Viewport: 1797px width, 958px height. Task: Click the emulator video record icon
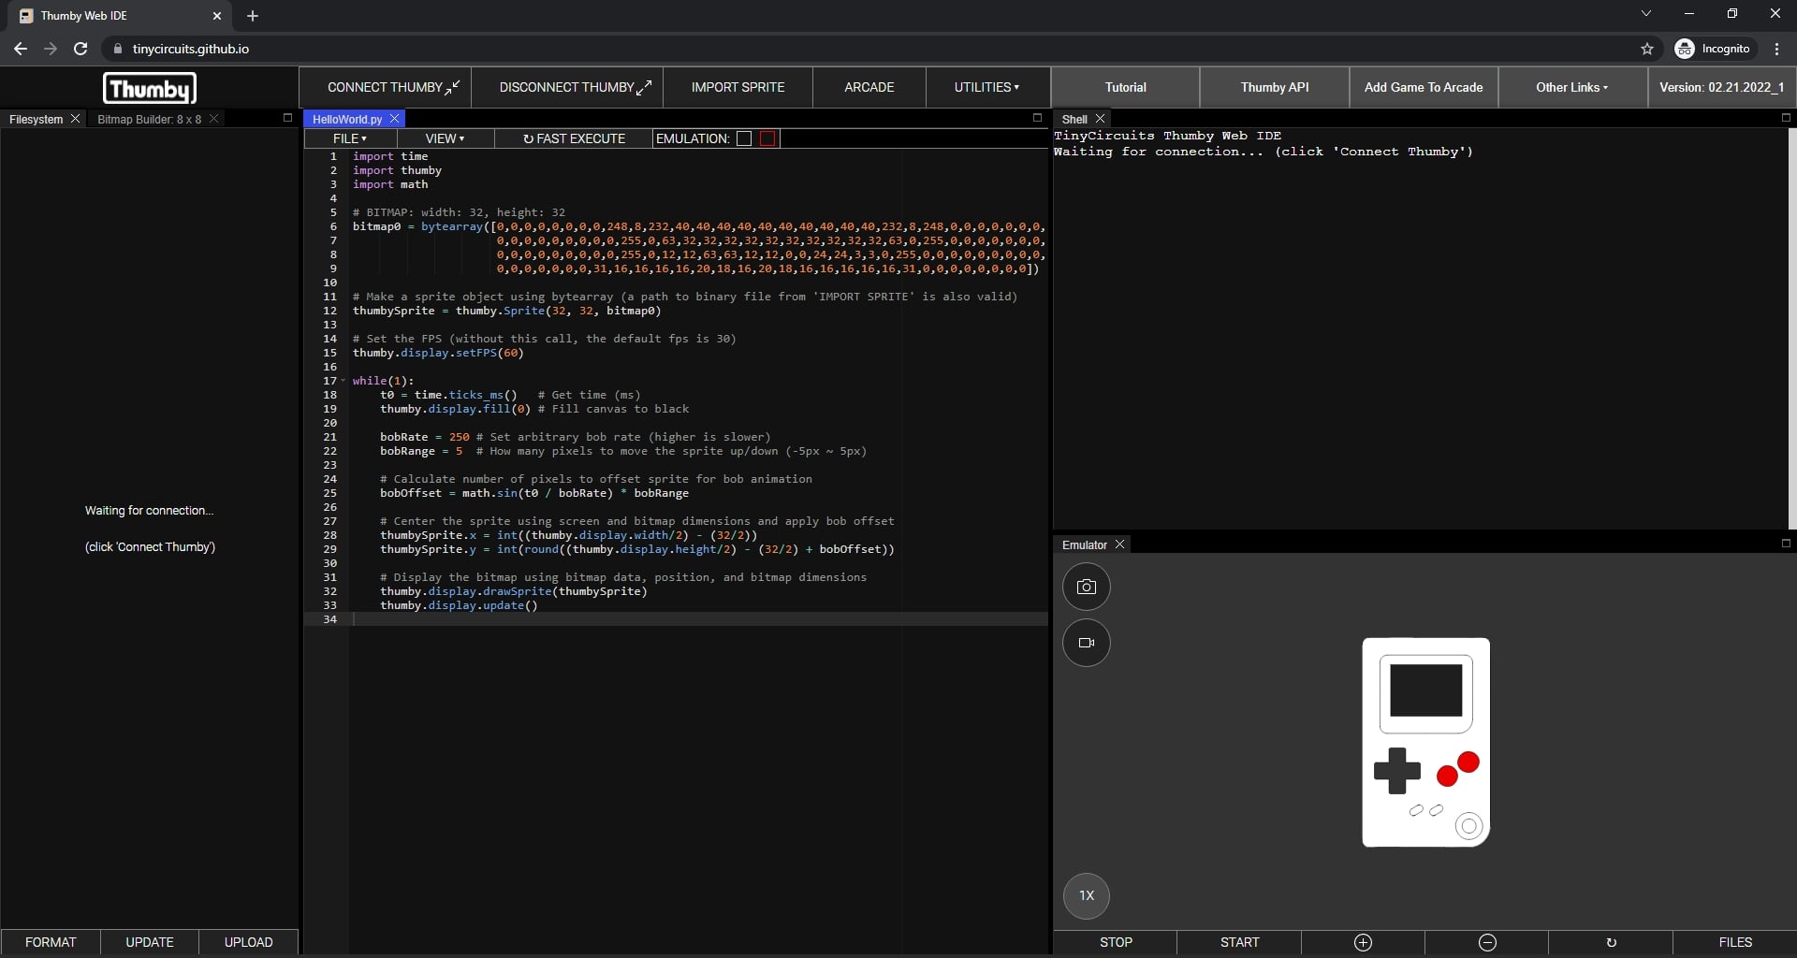[1086, 643]
